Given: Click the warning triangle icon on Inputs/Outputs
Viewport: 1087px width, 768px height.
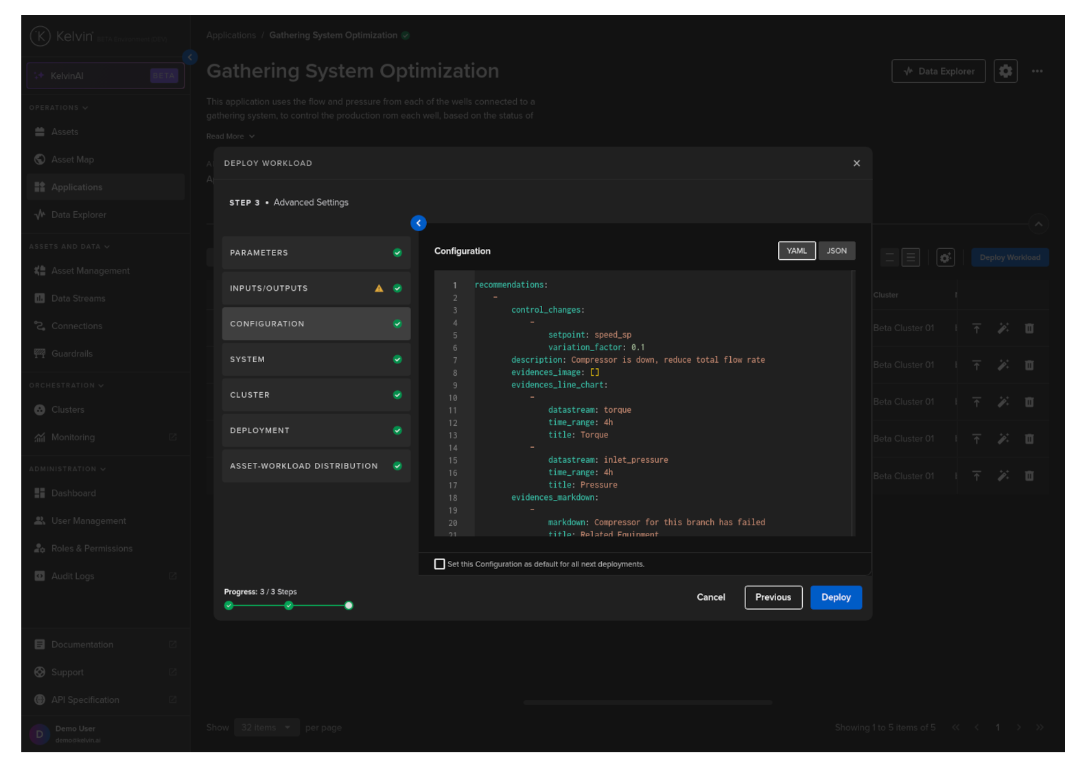Looking at the screenshot, I should pos(379,289).
